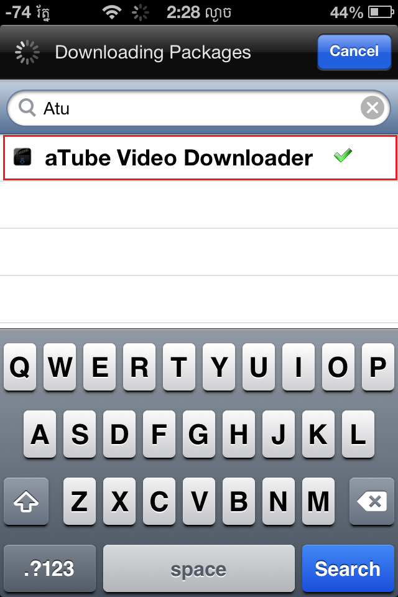The height and width of the screenshot is (597, 398).
Task: Tap the battery indicator in status bar
Action: tap(381, 12)
